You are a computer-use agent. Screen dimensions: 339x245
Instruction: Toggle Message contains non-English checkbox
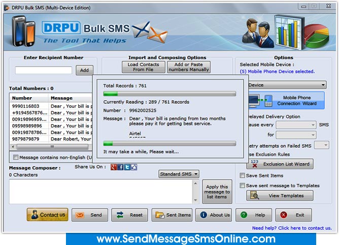tap(16, 157)
